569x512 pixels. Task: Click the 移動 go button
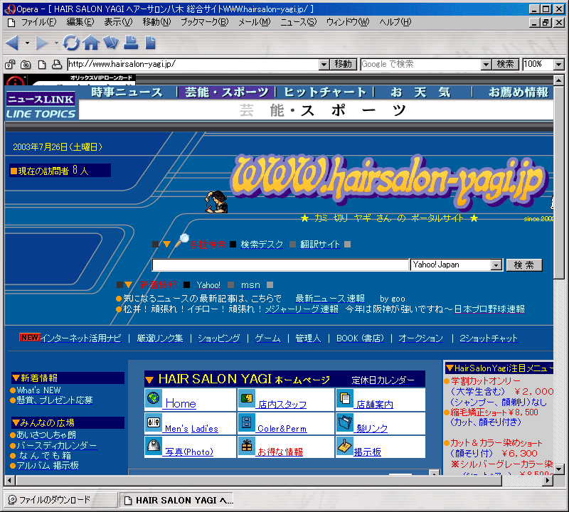[x=344, y=64]
